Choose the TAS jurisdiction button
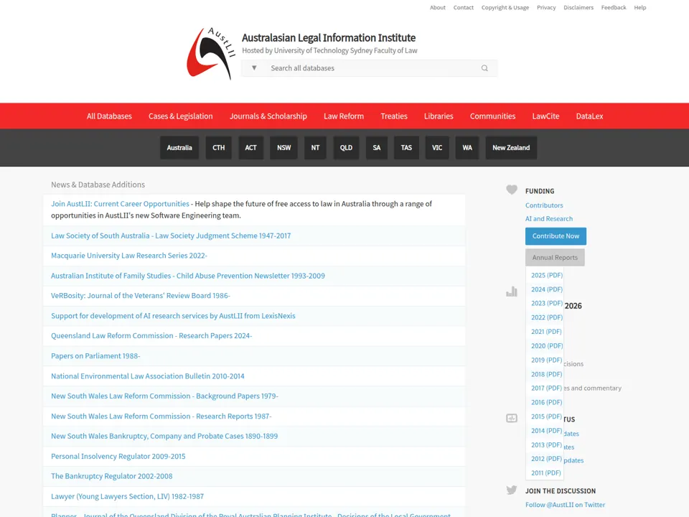Viewport: 689px width, 517px height. 406,148
